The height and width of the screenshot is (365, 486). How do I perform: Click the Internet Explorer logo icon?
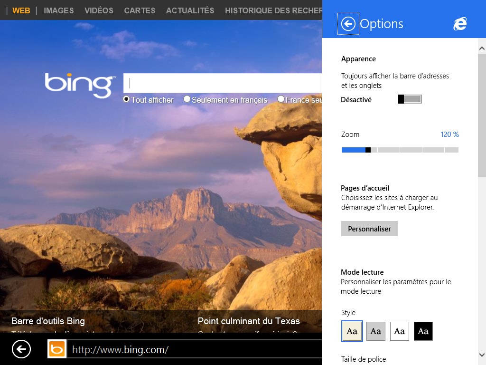coord(459,24)
